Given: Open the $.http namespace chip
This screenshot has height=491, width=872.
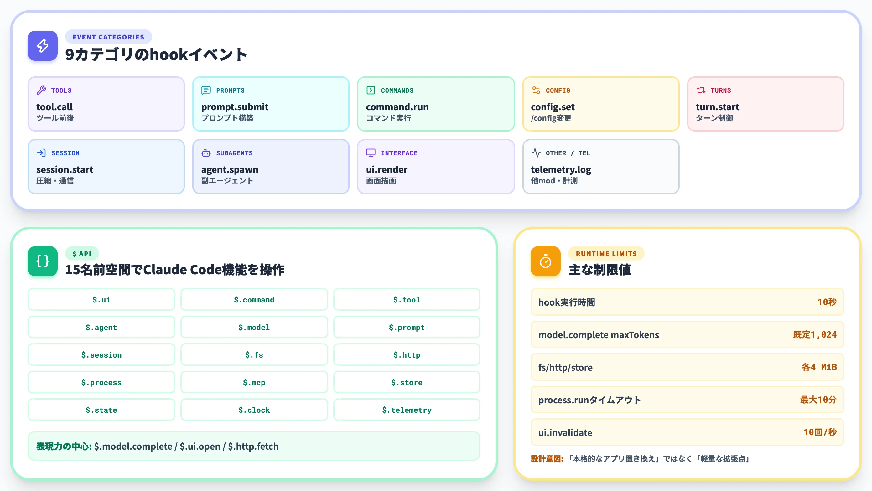Looking at the screenshot, I should pos(407,355).
